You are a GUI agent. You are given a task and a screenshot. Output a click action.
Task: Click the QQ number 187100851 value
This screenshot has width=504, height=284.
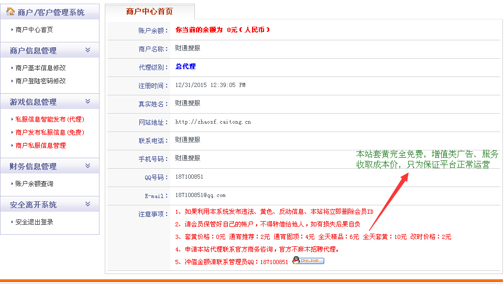[189, 177]
